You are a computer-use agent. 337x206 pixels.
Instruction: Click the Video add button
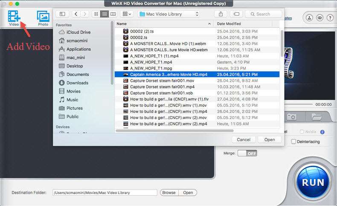(14, 18)
